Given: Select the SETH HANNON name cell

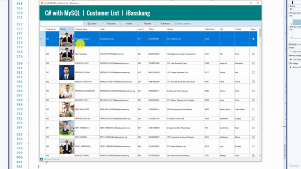Looking at the screenshot, I should [x=87, y=137].
